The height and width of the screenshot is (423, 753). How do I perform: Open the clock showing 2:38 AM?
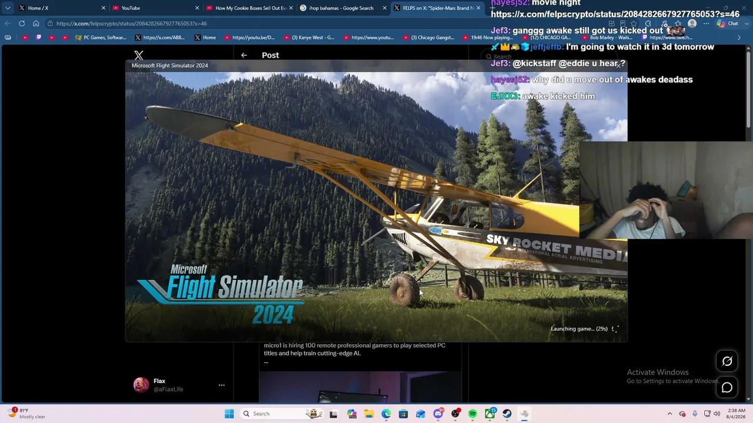point(736,414)
